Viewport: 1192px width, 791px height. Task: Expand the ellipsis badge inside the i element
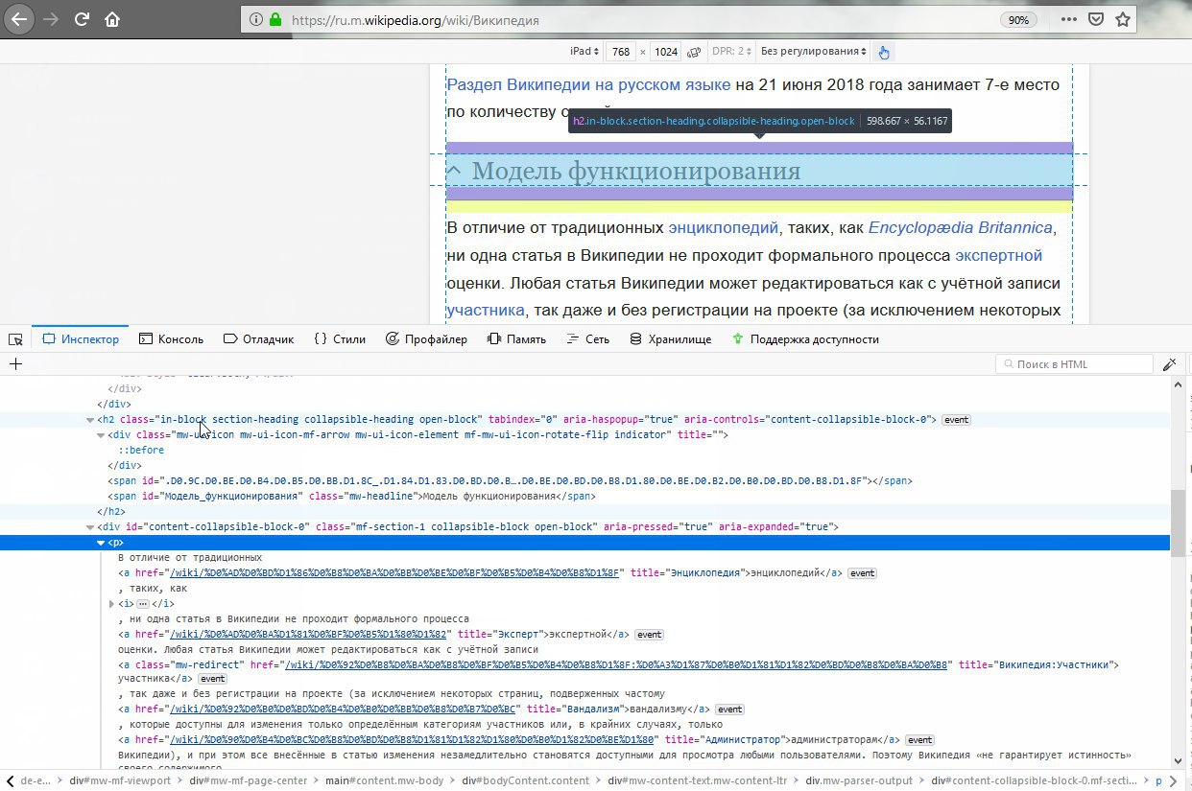[x=143, y=604]
